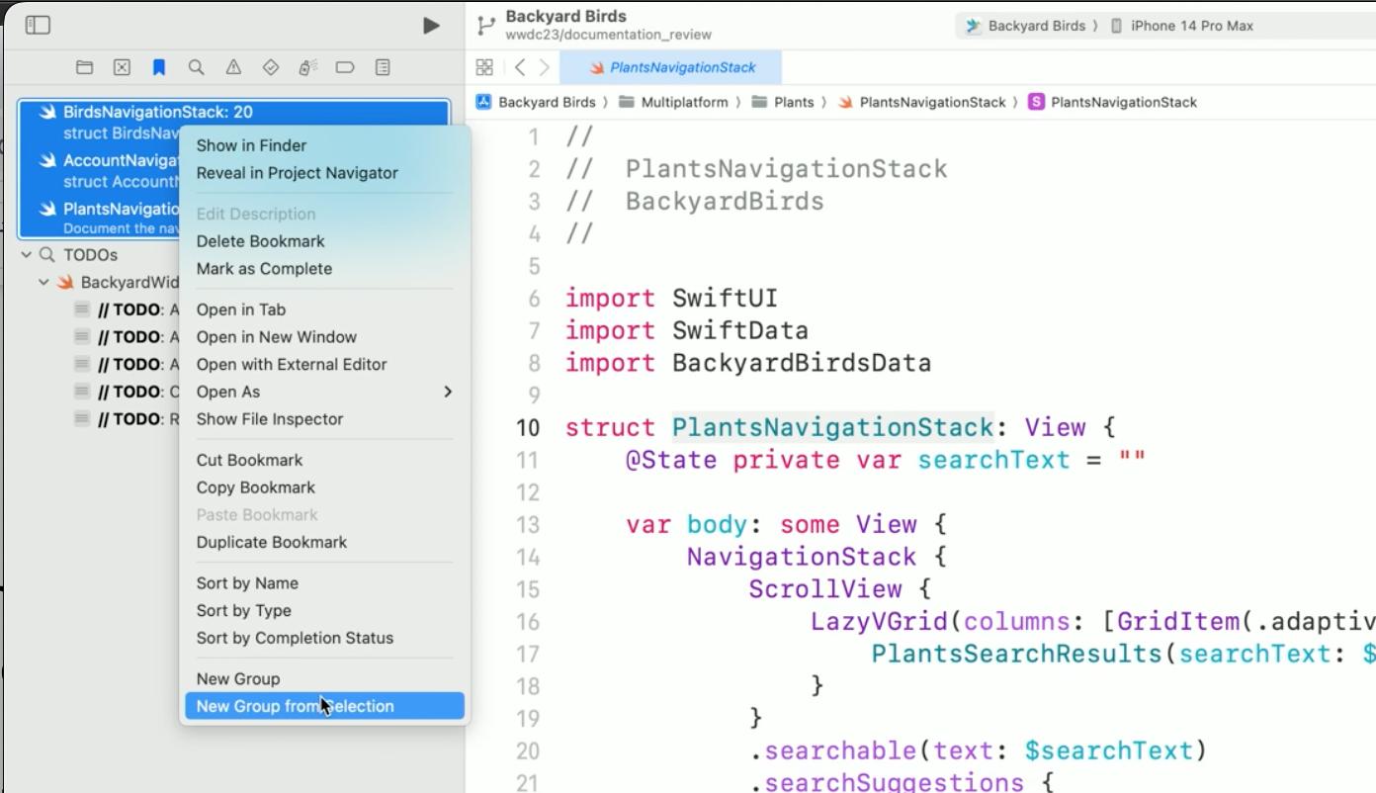Toggle the left sidebar visibility
This screenshot has height=793, width=1376.
[38, 25]
